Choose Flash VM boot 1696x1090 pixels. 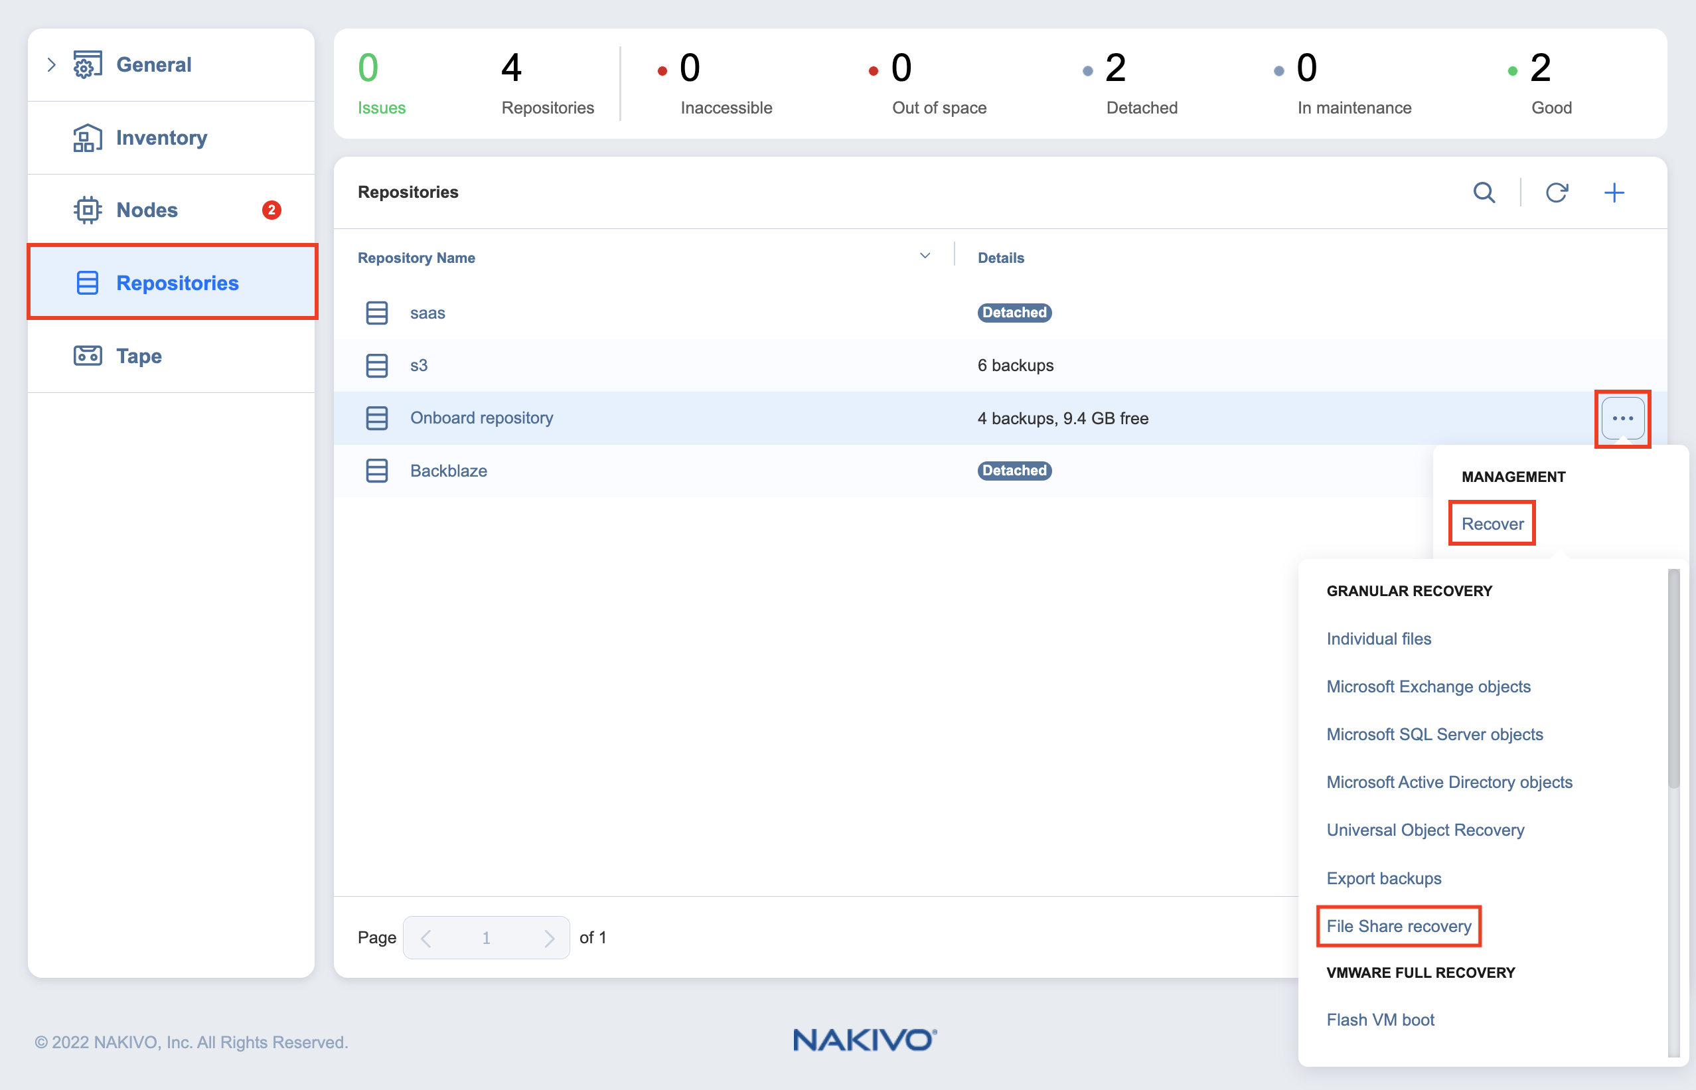pos(1380,1020)
